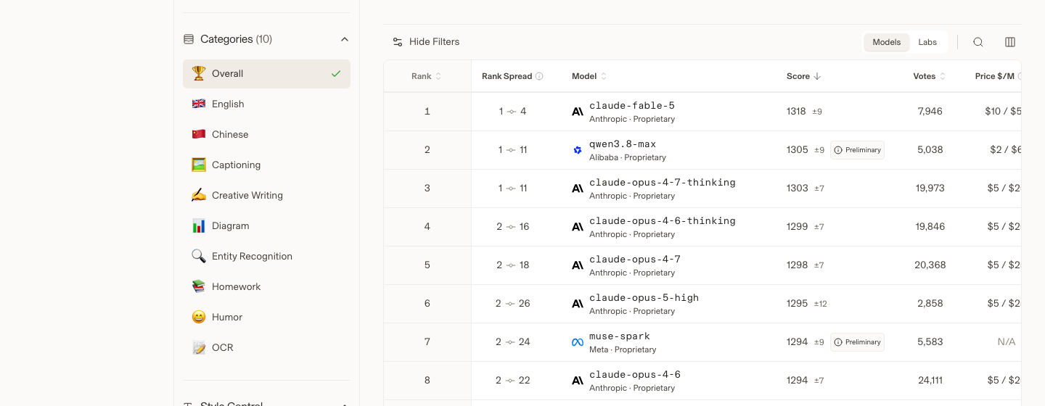Click the Anthropic logo beside claude-fable-5

578,112
